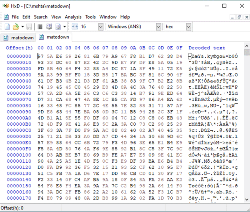Click the document icon left of File menu
This screenshot has width=250, height=212.
[6, 17]
